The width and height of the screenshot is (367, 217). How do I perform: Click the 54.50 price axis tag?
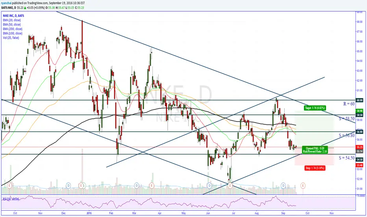(359, 159)
